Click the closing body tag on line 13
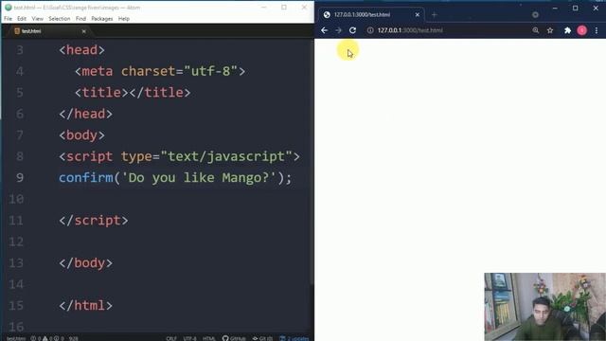Viewport: 606px width, 341px height. [86, 263]
